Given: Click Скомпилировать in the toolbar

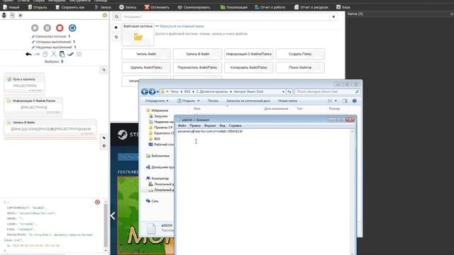Looking at the screenshot, I should tap(194, 7).
